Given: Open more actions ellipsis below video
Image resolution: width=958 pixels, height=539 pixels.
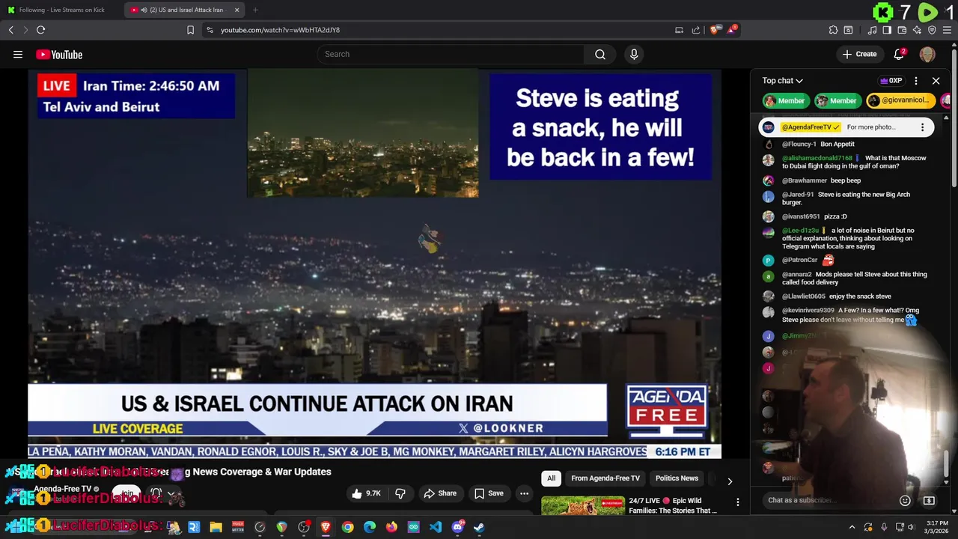Looking at the screenshot, I should point(524,493).
